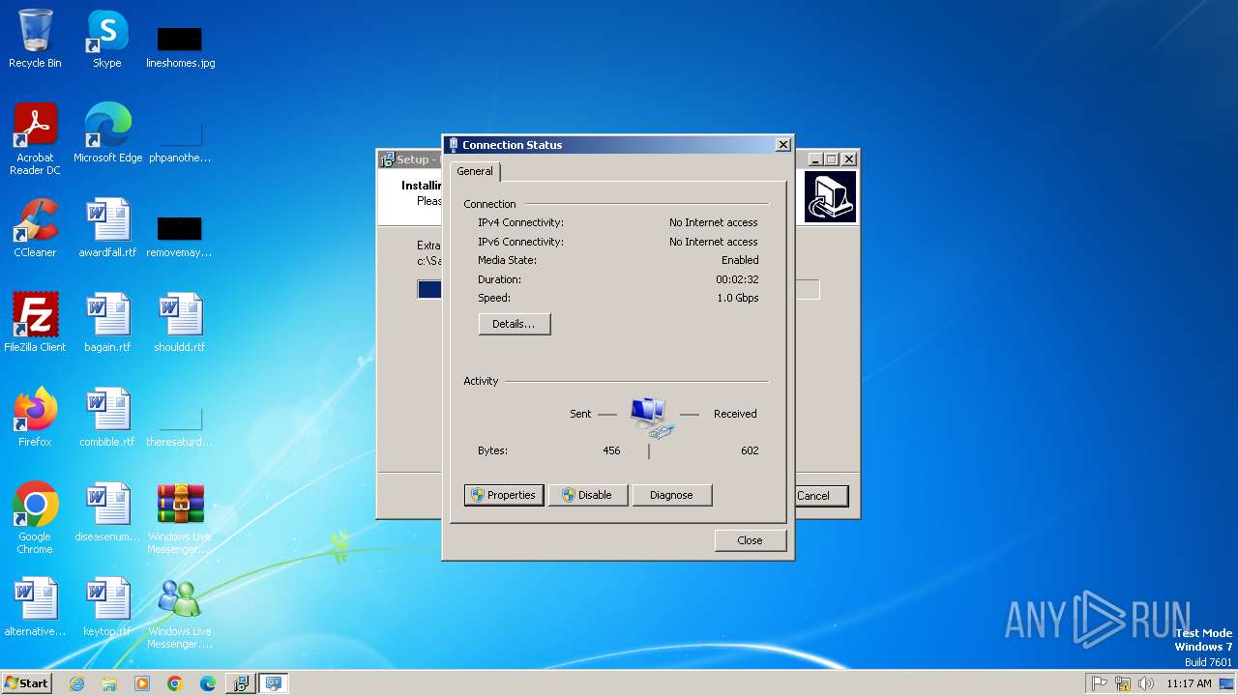
Task: Launch Microsoft Edge desktop shortcut
Action: coord(107,133)
